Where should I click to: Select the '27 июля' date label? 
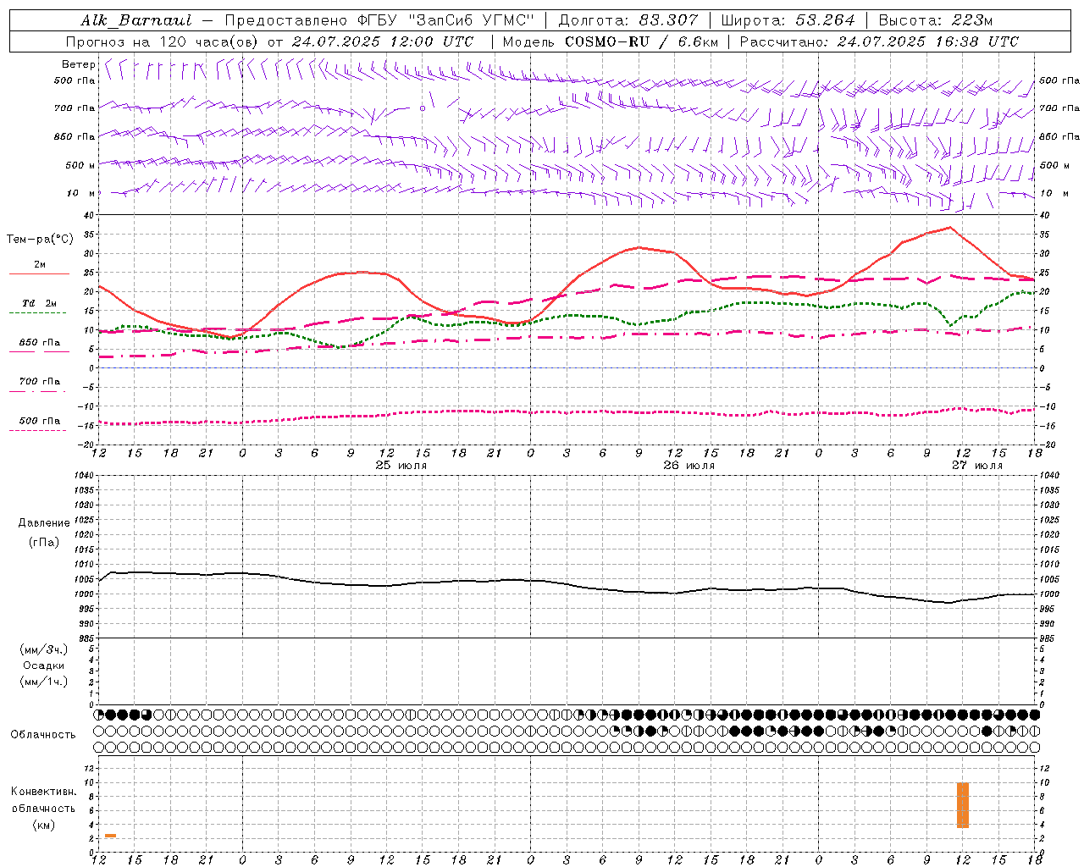click(977, 466)
